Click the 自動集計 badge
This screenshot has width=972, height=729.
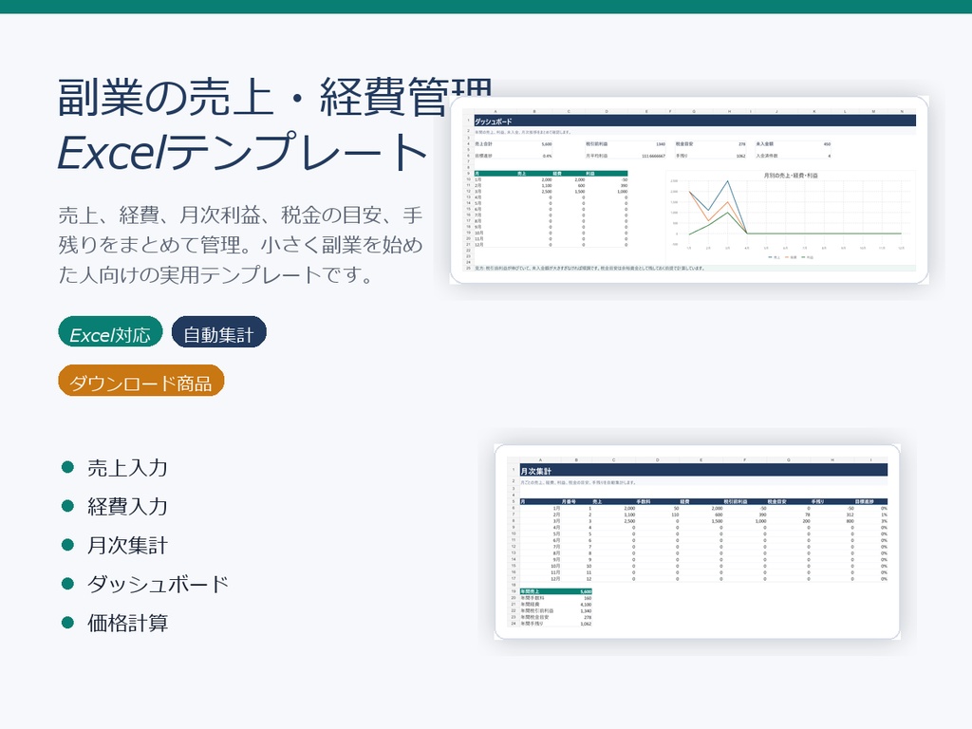click(x=219, y=332)
